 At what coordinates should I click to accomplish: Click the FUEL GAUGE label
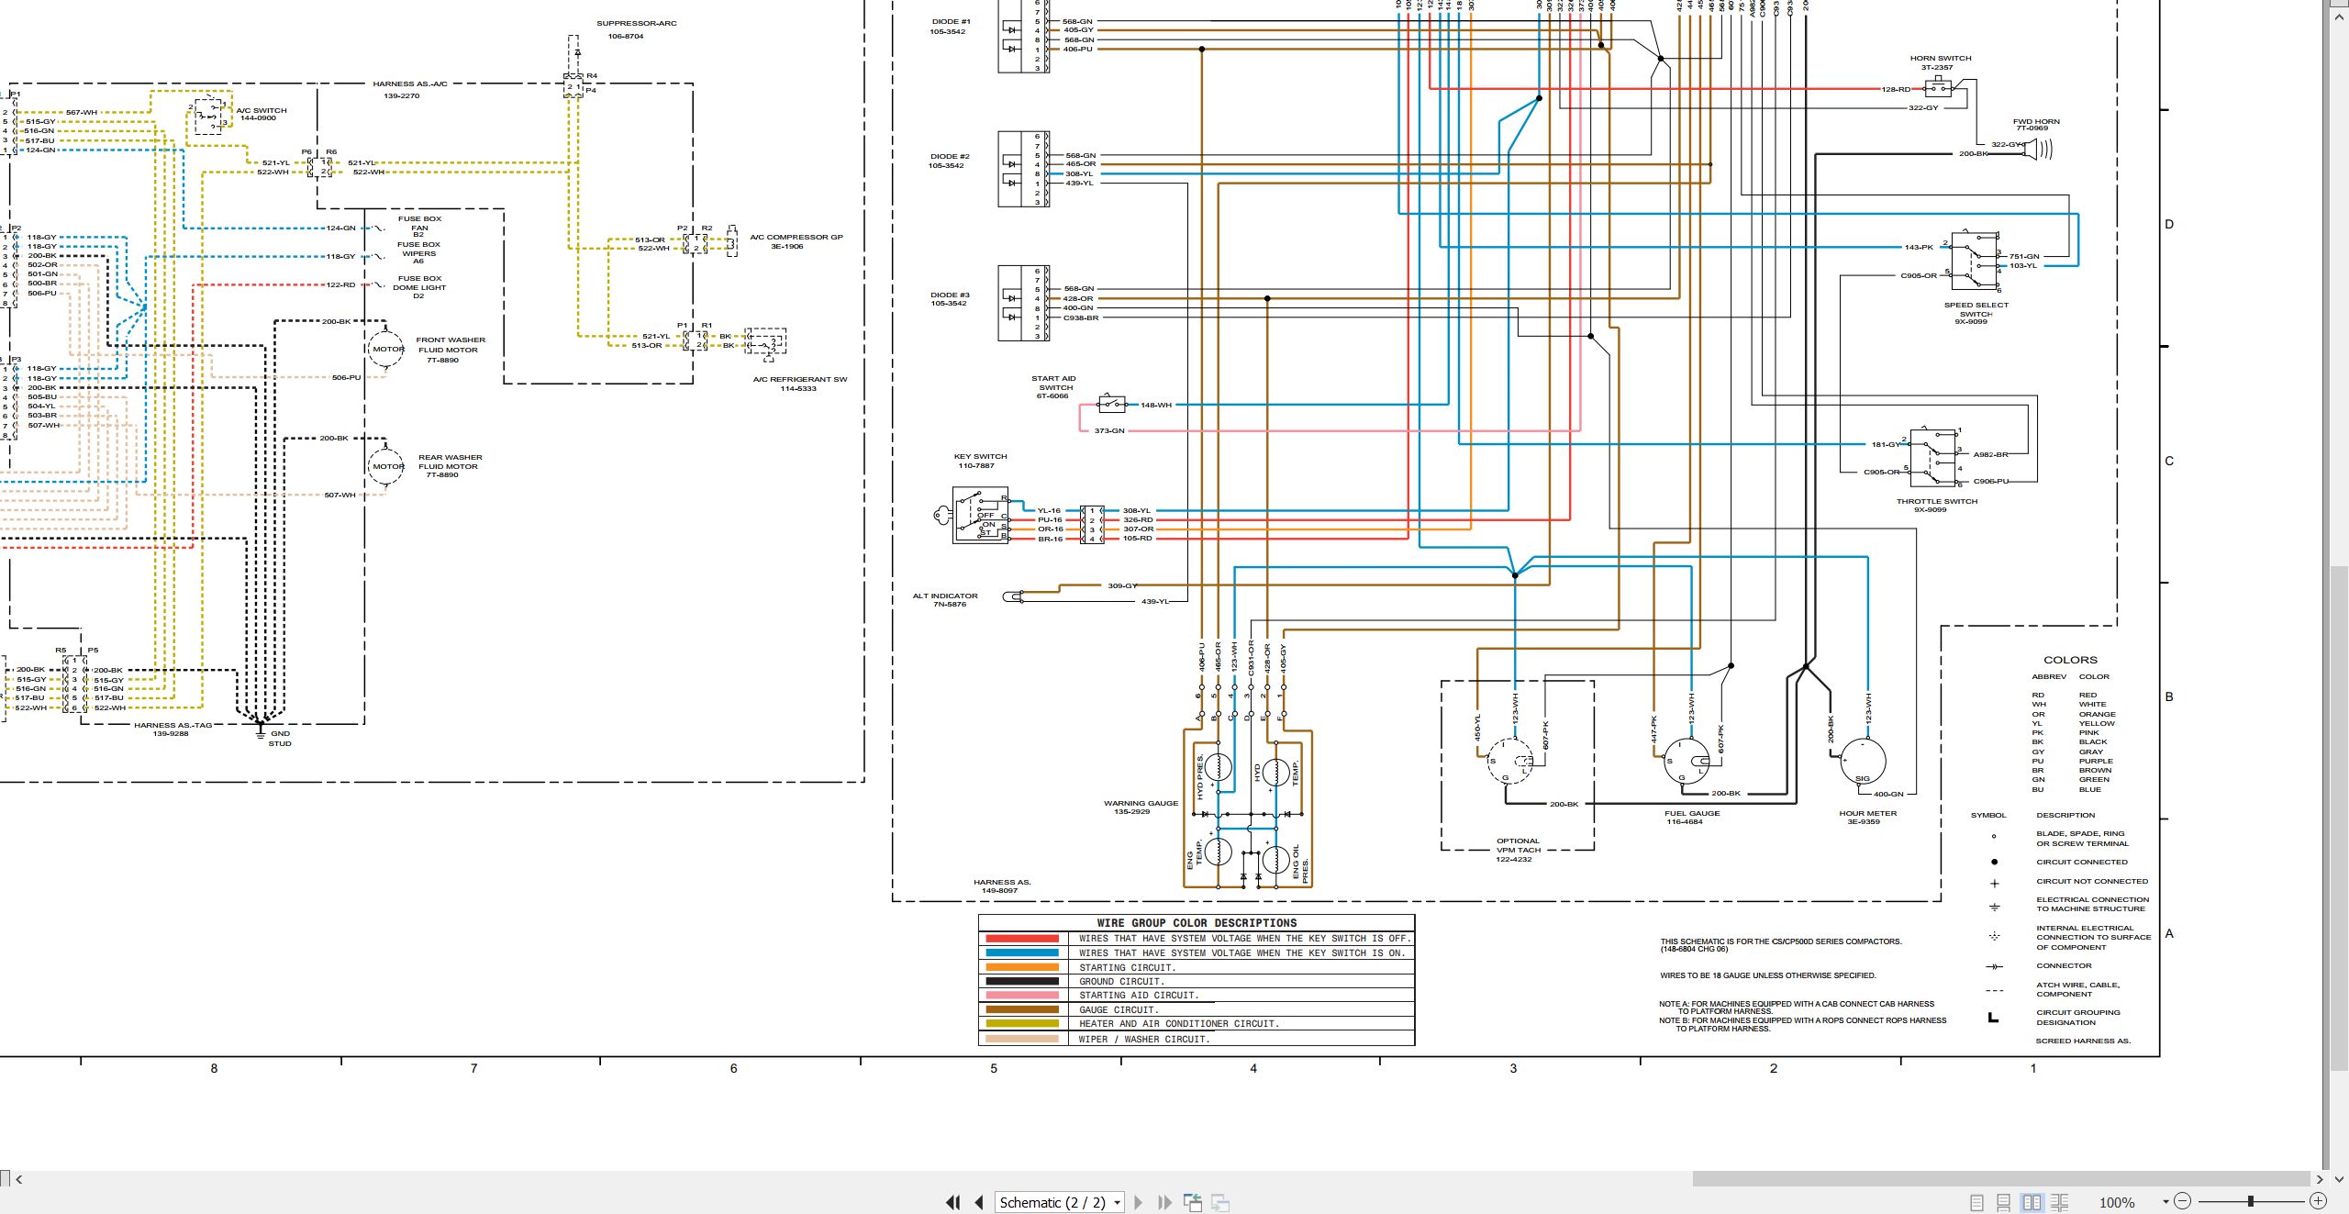click(x=1692, y=813)
